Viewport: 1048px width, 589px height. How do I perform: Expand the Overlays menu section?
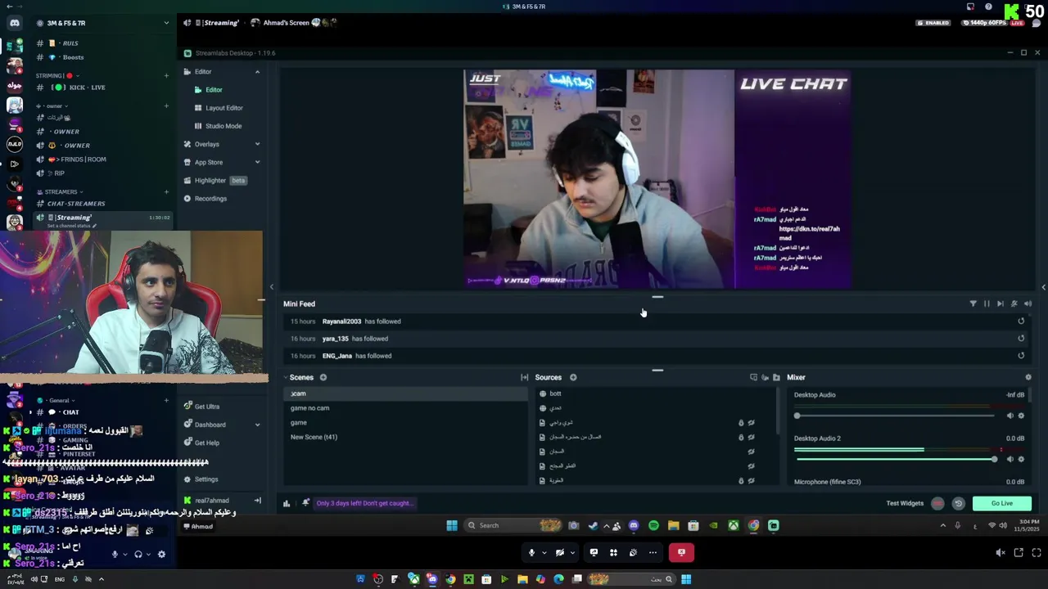(x=257, y=144)
